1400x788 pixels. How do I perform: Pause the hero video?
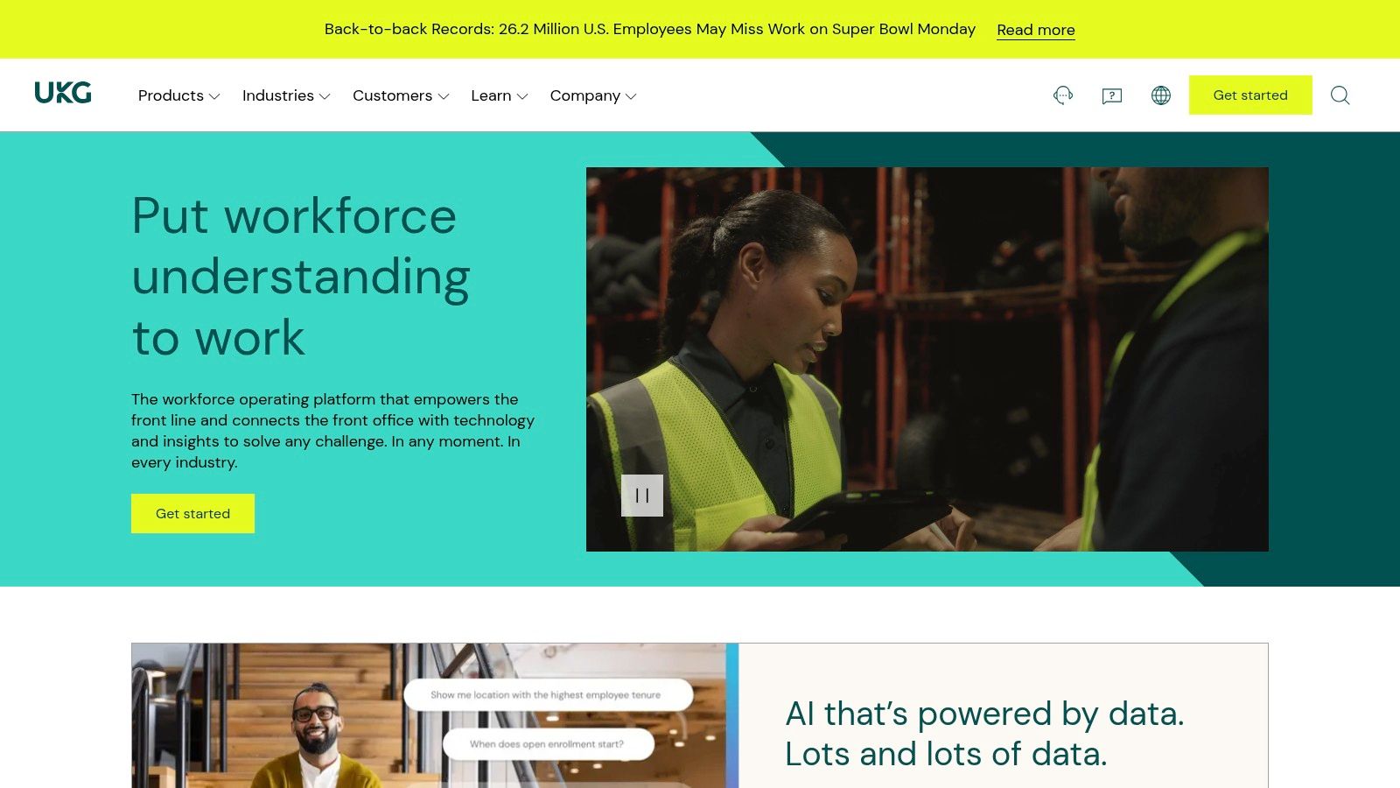642,496
